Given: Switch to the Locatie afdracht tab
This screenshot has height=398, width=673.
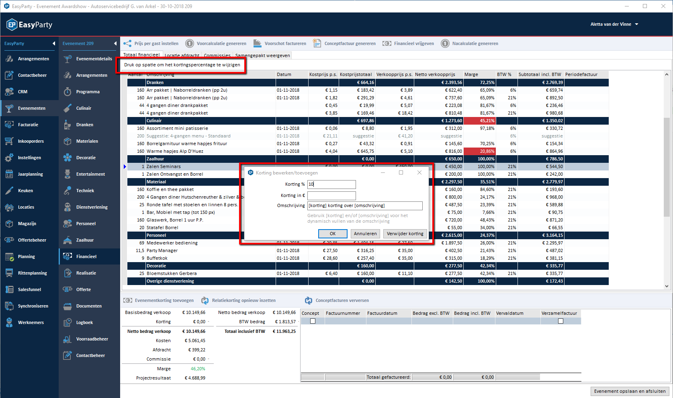Looking at the screenshot, I should point(182,55).
